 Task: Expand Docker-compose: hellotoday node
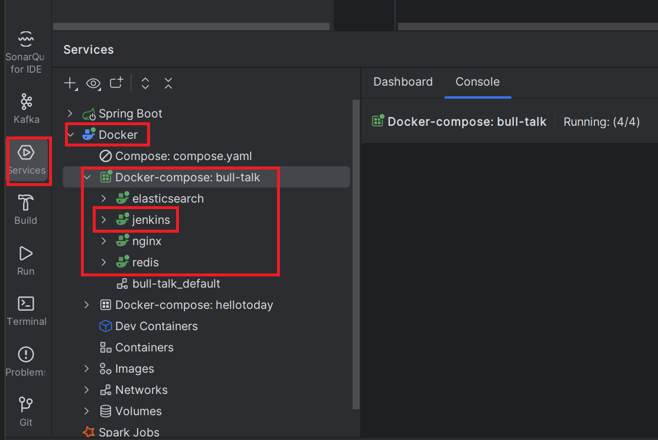[86, 305]
